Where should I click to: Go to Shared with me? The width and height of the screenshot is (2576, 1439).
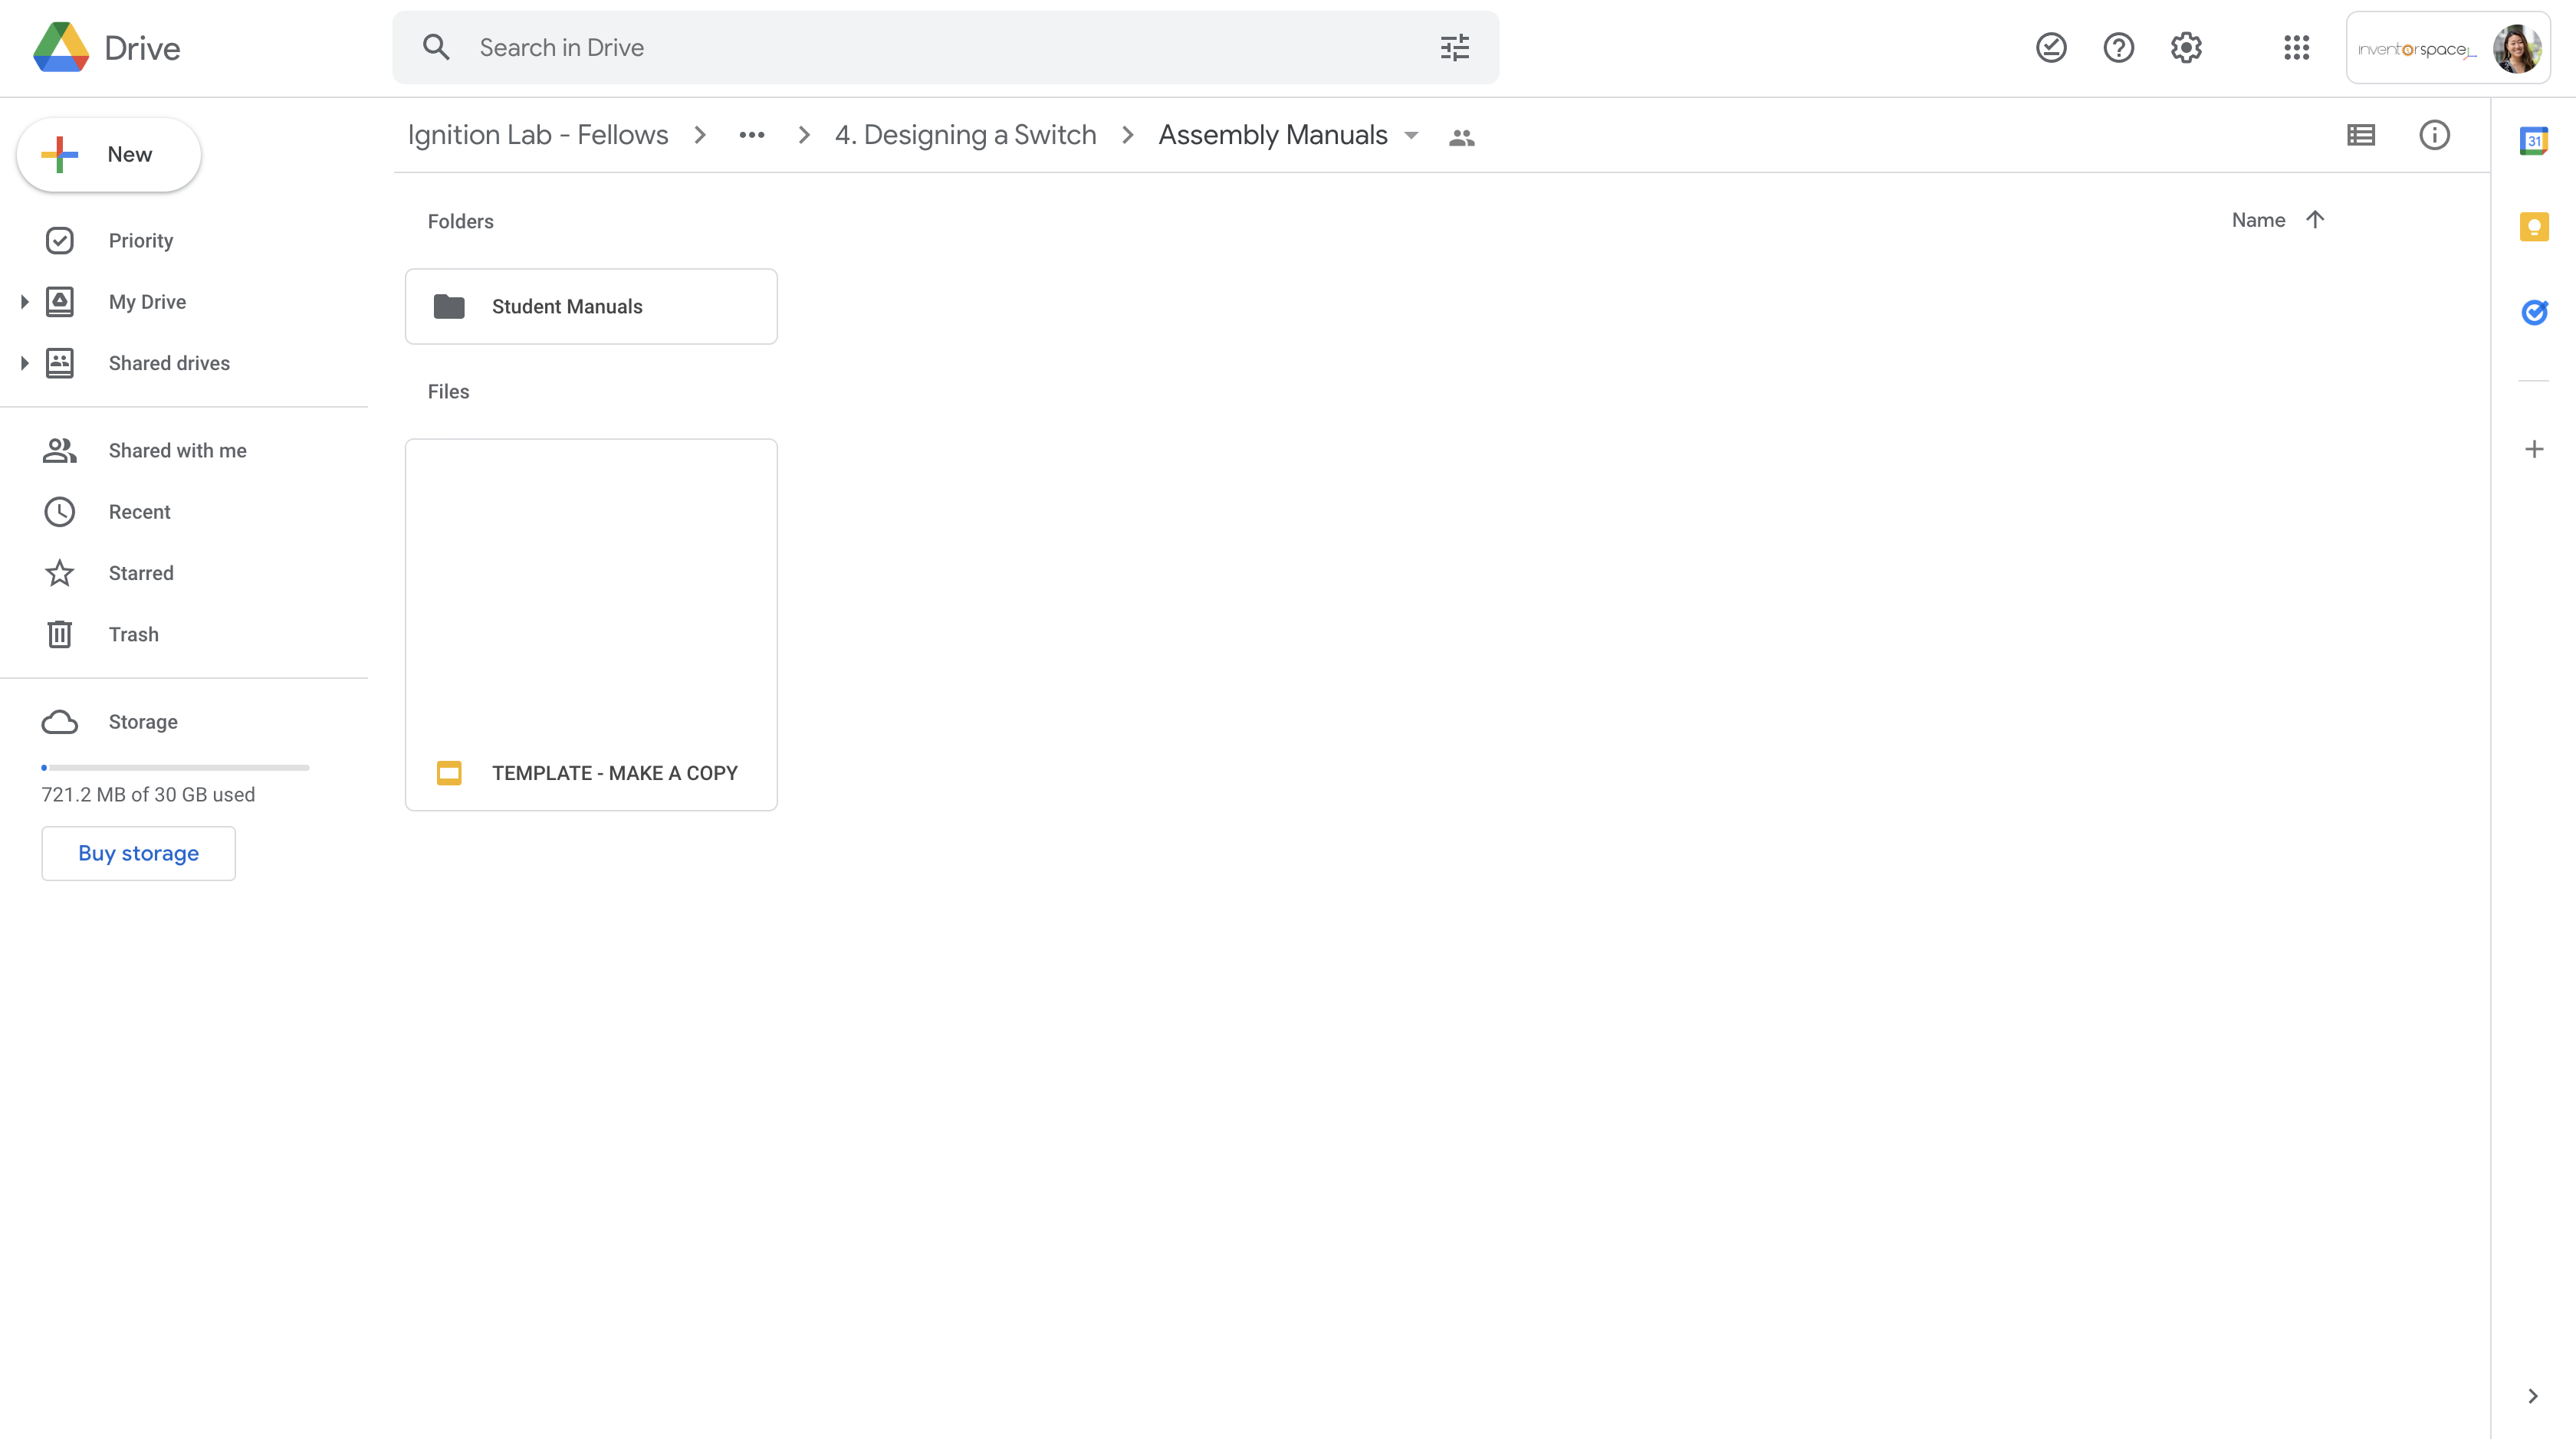[x=177, y=451]
